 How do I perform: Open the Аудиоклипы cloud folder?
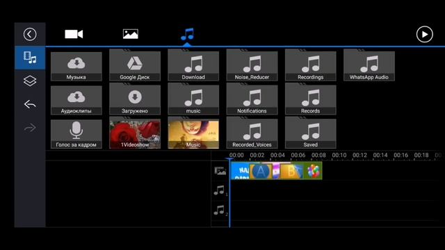click(76, 100)
